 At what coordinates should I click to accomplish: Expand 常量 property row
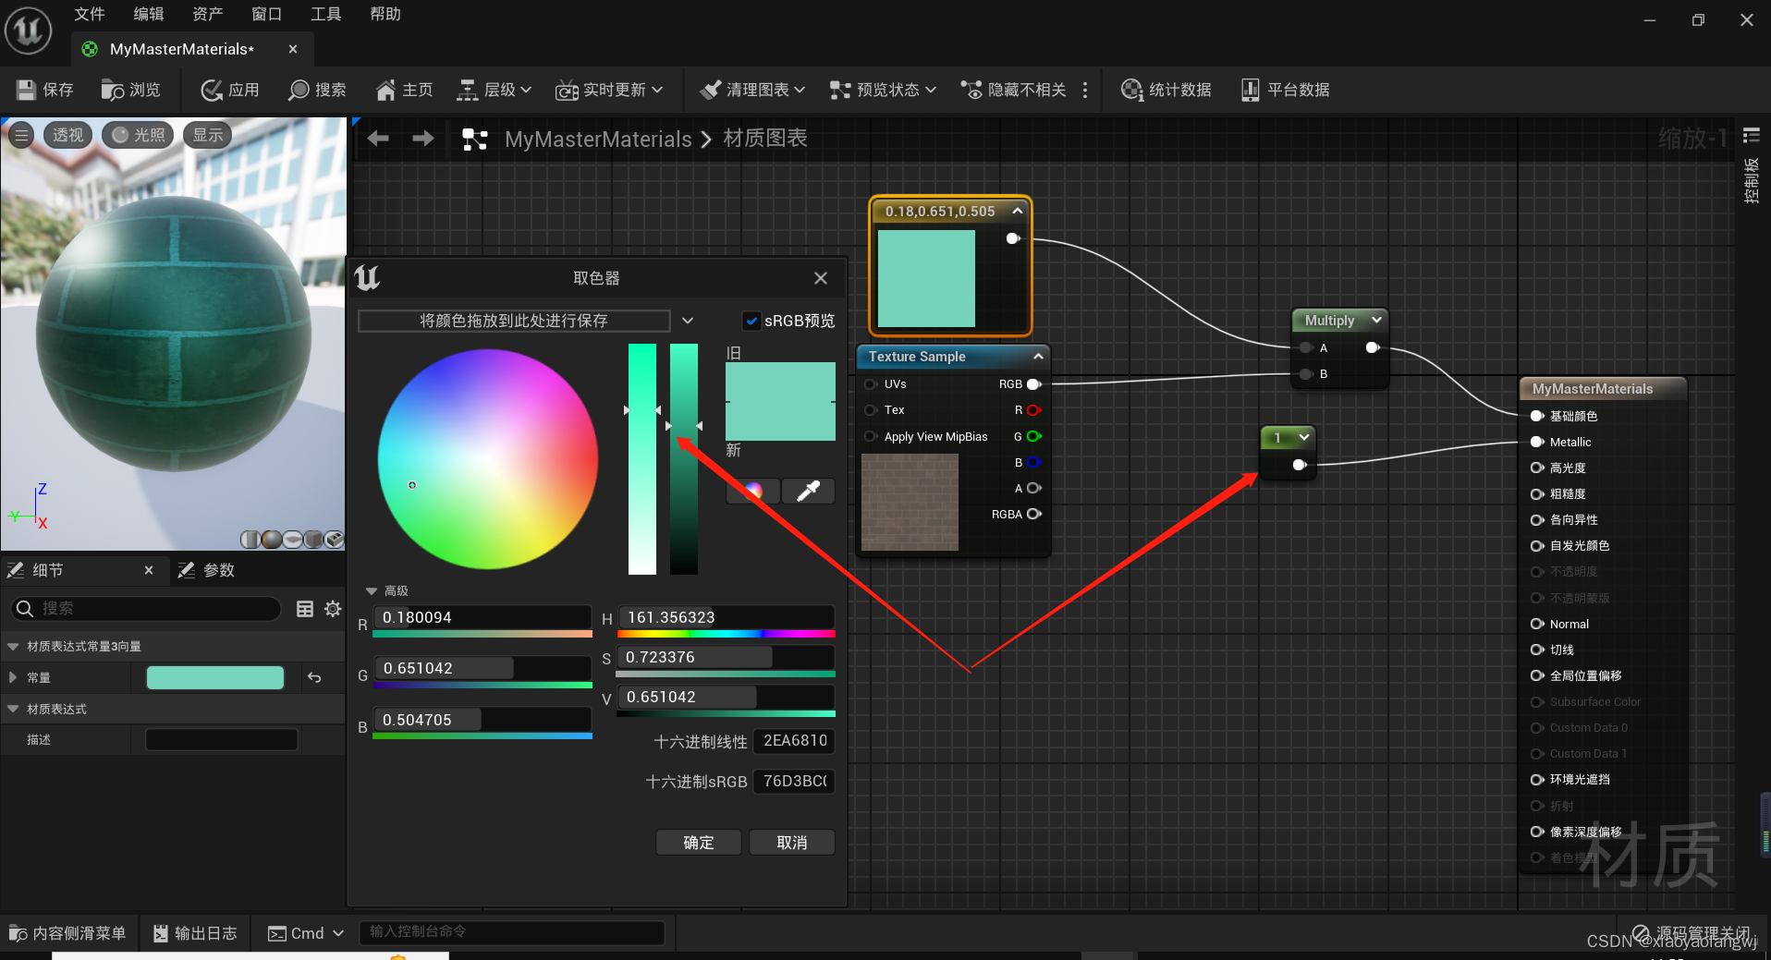[x=13, y=677]
